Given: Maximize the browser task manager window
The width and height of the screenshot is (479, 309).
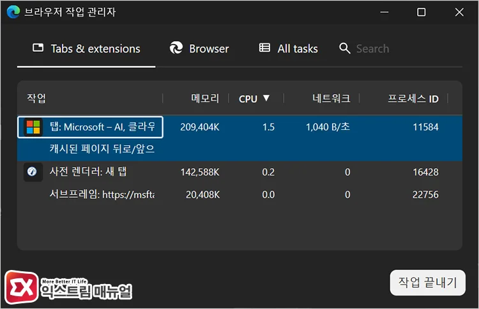Looking at the screenshot, I should (x=422, y=12).
